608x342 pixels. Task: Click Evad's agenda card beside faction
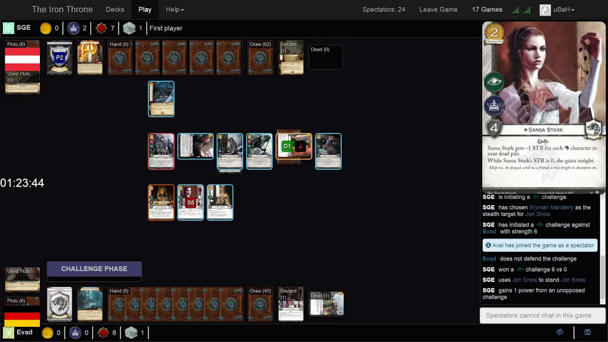pos(90,304)
